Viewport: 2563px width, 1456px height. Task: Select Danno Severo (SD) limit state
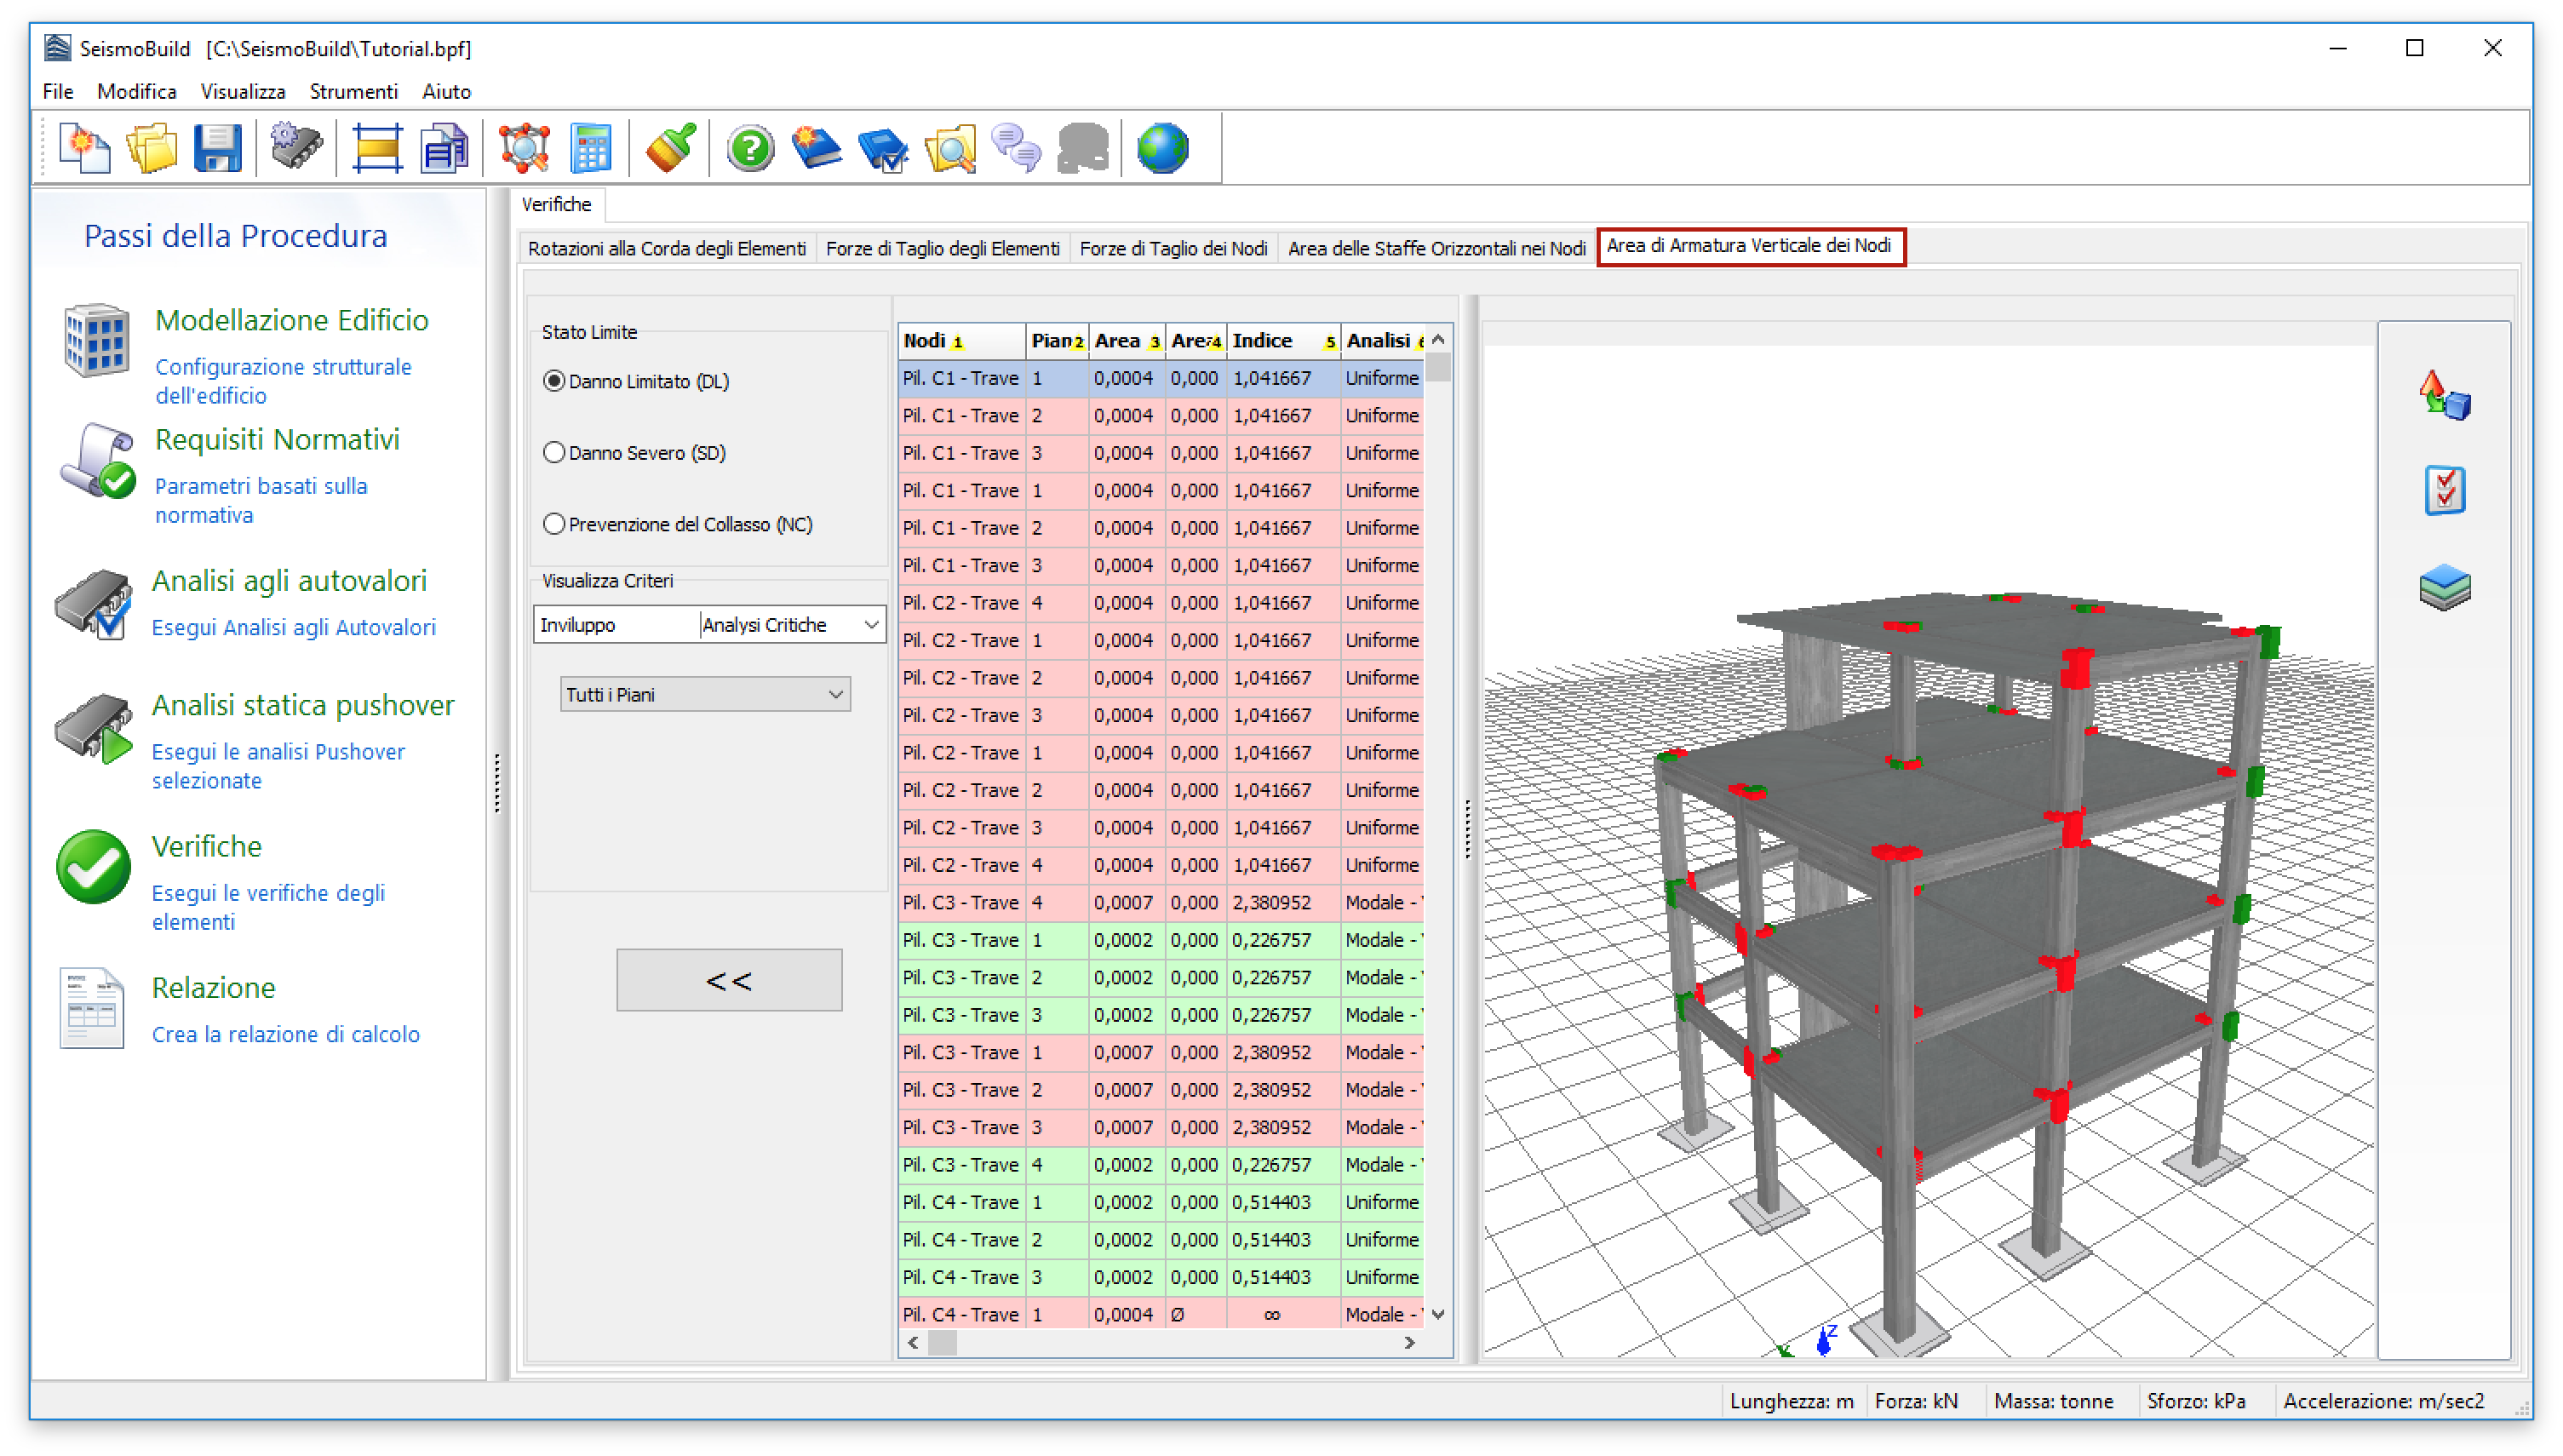(x=554, y=453)
